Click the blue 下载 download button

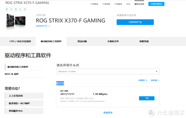pos(147,98)
